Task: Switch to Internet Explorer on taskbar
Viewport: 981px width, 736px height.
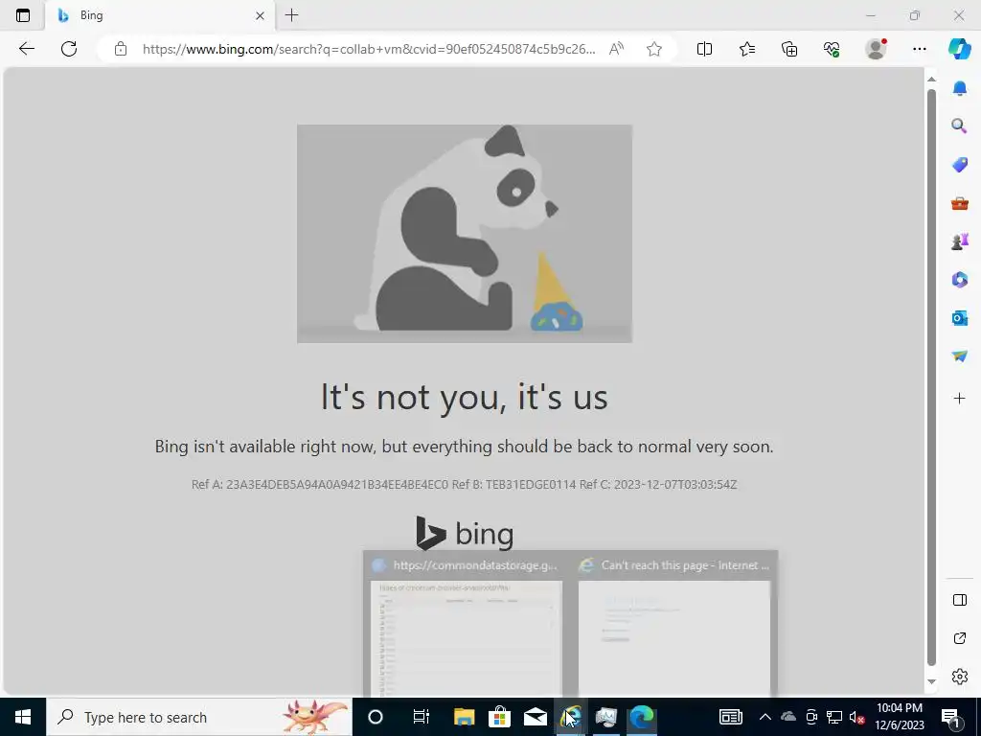Action: click(571, 717)
